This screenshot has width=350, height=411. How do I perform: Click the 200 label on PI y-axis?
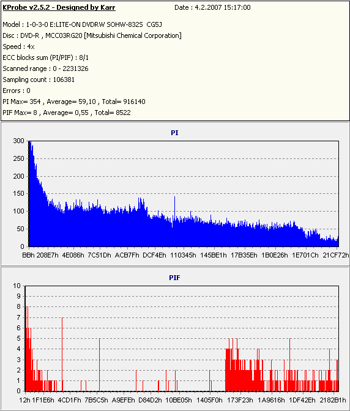click(18, 176)
